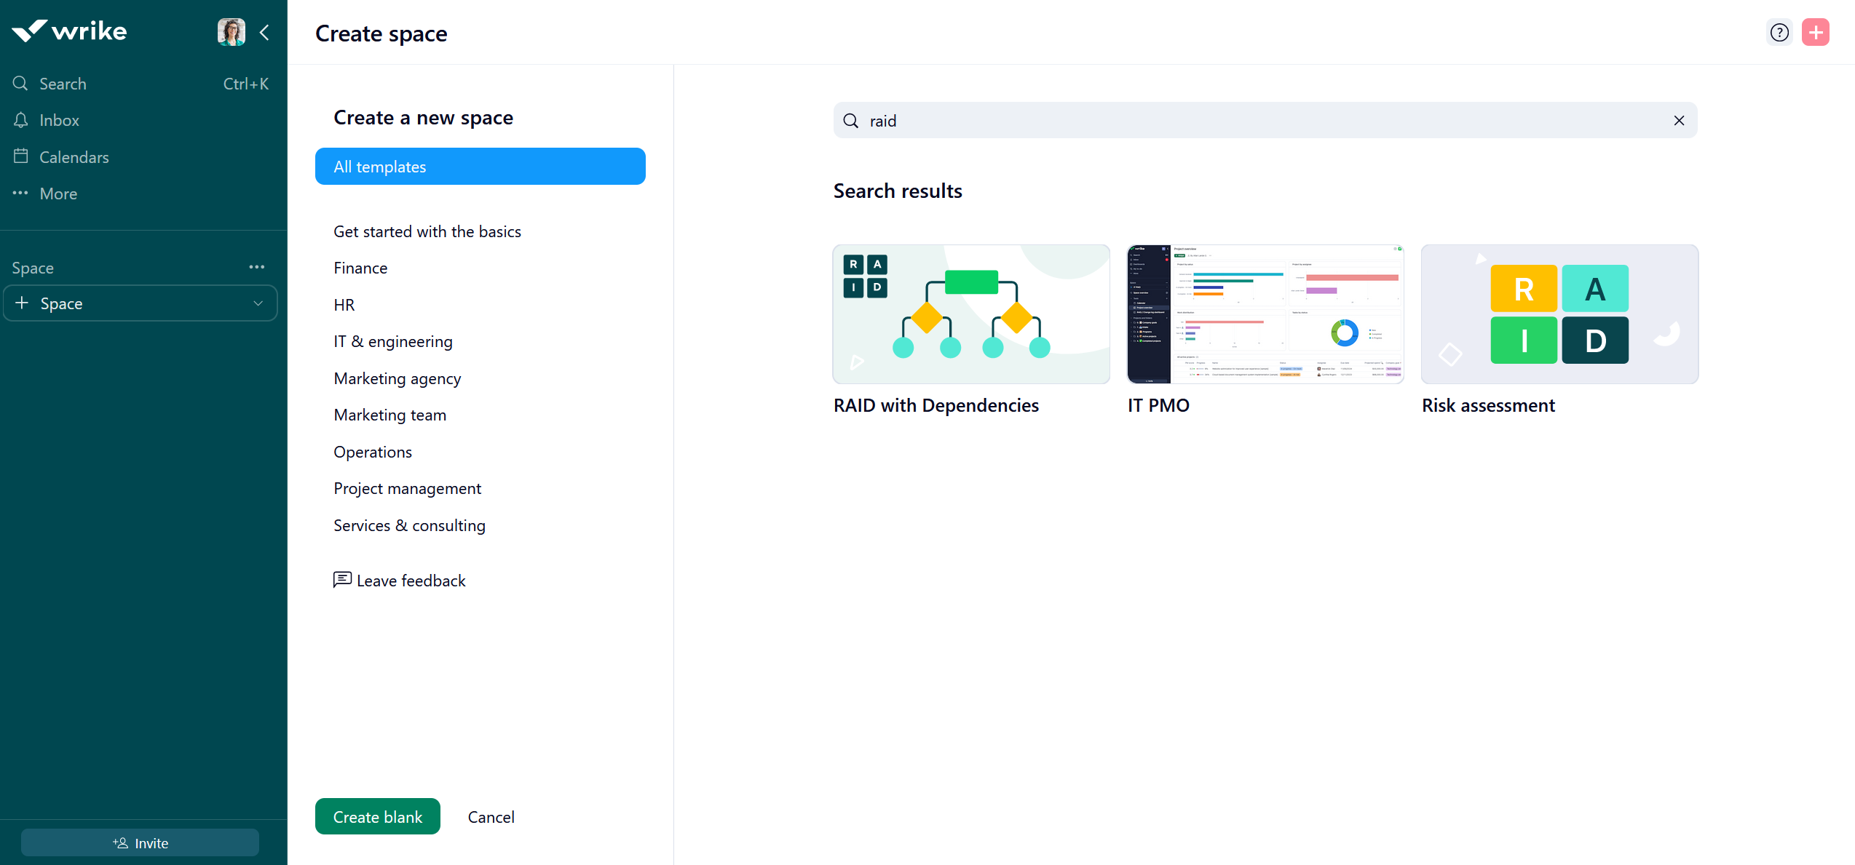Select the All templates category

480,167
